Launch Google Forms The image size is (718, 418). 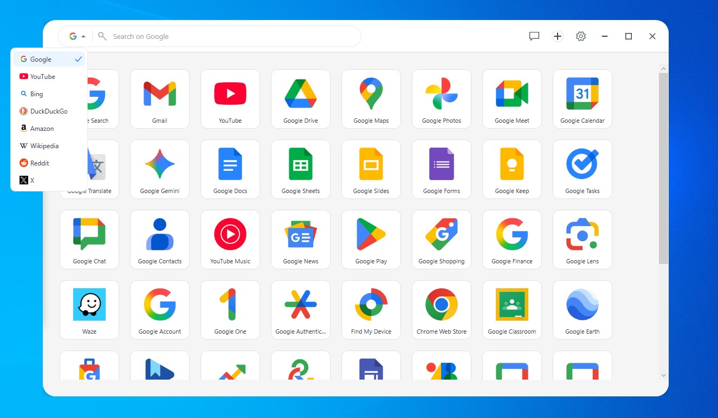click(x=442, y=169)
